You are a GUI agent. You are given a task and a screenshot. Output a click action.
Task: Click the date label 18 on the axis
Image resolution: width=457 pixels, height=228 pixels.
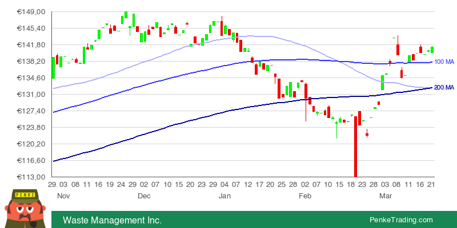(x=351, y=185)
